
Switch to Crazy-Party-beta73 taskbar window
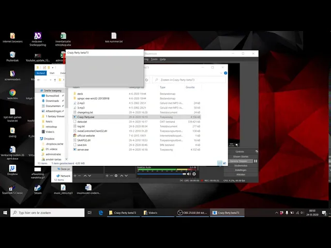[x=123, y=213]
